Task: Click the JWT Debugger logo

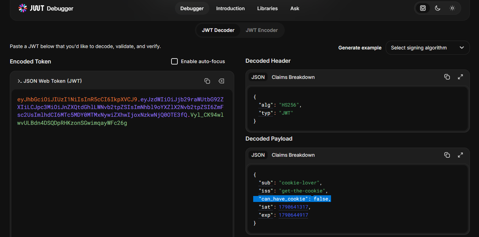Action: (x=46, y=8)
